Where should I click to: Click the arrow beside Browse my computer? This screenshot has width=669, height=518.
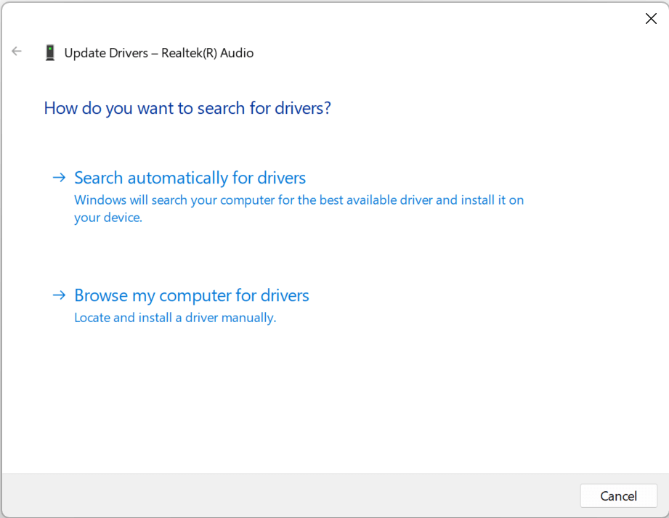click(x=59, y=295)
